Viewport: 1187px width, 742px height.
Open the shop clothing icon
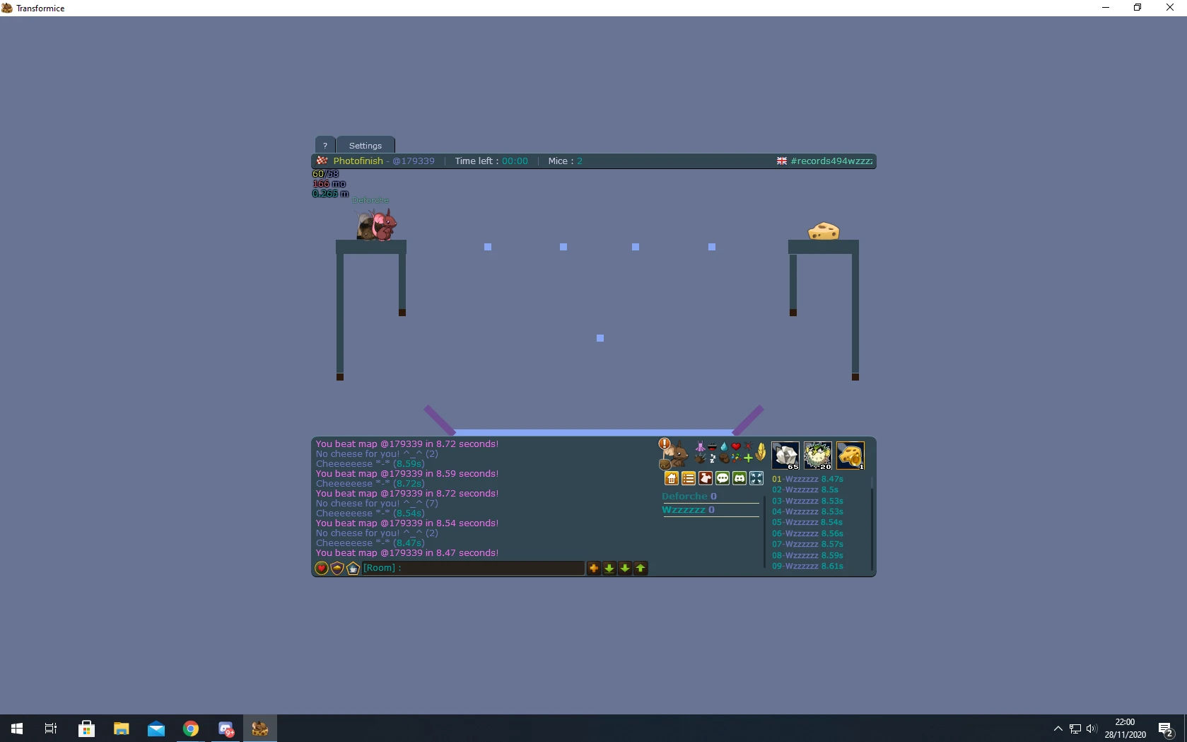(706, 479)
